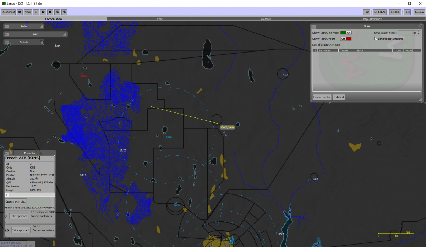
Task: Toggle the Show BRAA text switch
Action: [346, 39]
